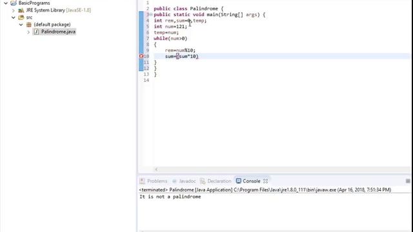413x232 pixels.
Task: Click the src source folder icon
Action: point(21,17)
